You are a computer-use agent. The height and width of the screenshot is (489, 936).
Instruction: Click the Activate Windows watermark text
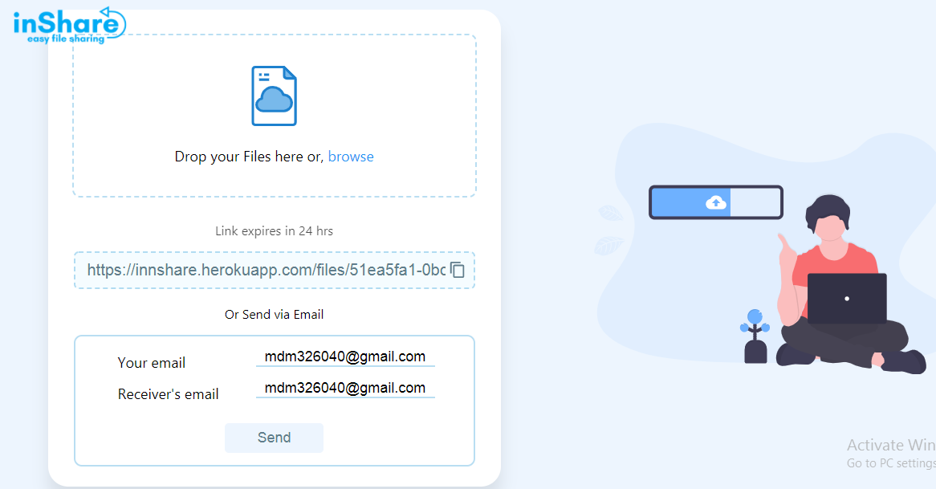point(891,446)
